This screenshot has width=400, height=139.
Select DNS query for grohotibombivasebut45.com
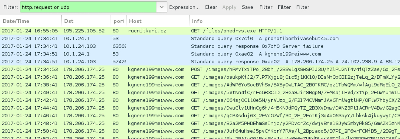click(200, 39)
